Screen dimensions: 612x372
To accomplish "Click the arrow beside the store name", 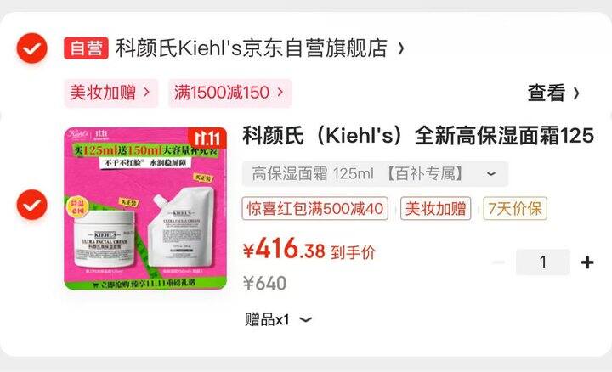I will (x=401, y=48).
